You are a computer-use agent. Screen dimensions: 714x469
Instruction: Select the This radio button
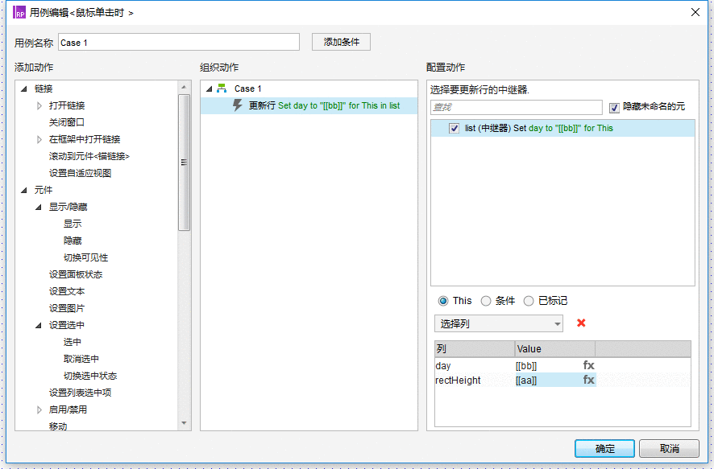[x=442, y=301]
